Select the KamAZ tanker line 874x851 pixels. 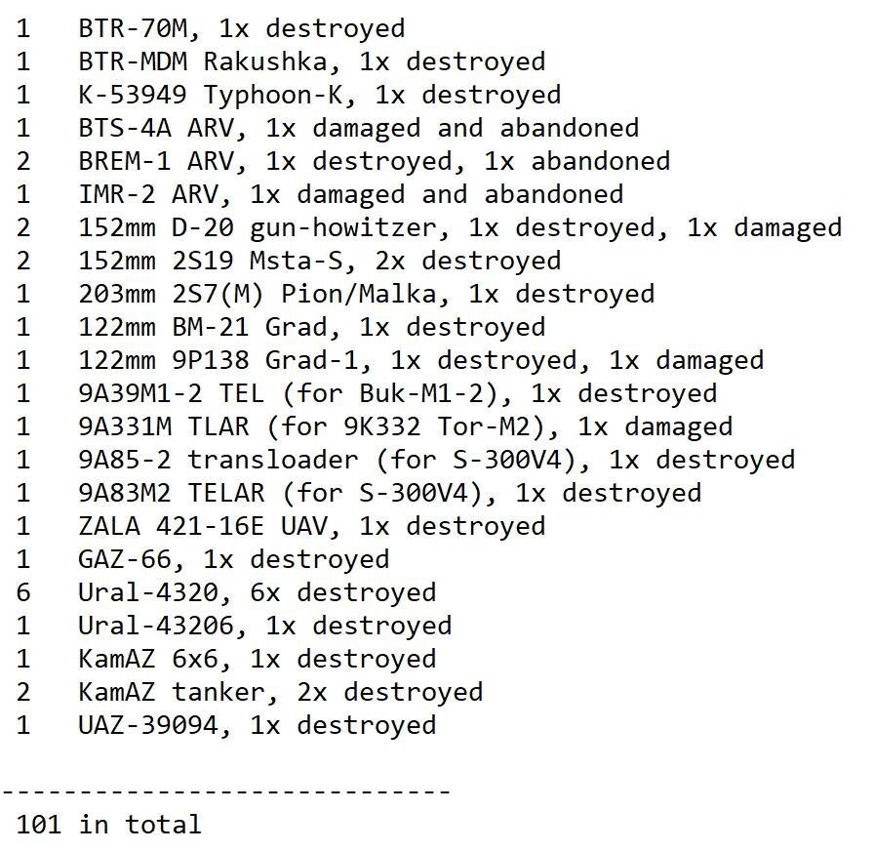(x=280, y=692)
